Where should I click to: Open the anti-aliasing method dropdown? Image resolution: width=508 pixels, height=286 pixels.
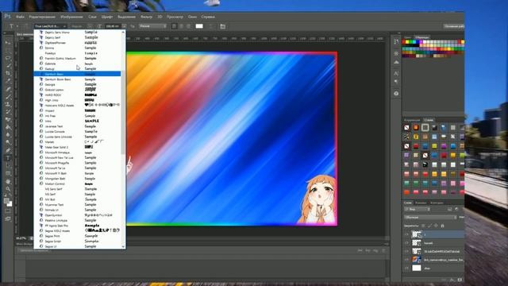pyautogui.click(x=152, y=26)
